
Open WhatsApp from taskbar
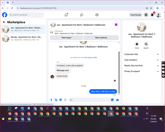[x=10, y=108]
